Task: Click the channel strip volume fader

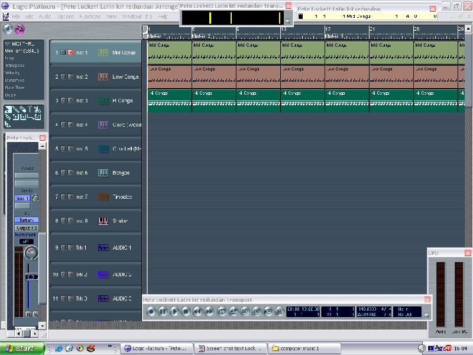Action: (31, 276)
